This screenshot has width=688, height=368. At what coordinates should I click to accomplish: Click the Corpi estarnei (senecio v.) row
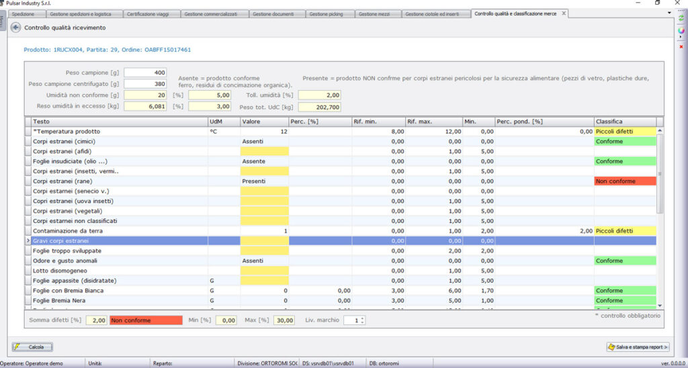tap(341, 191)
